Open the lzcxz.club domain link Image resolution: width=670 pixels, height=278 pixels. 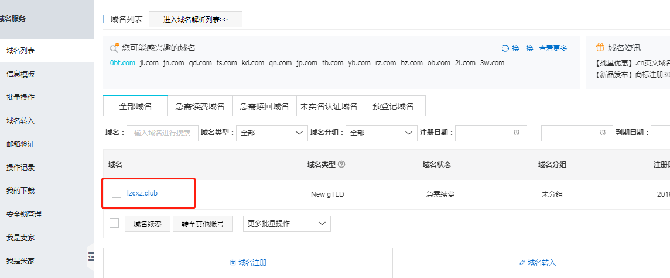click(142, 193)
